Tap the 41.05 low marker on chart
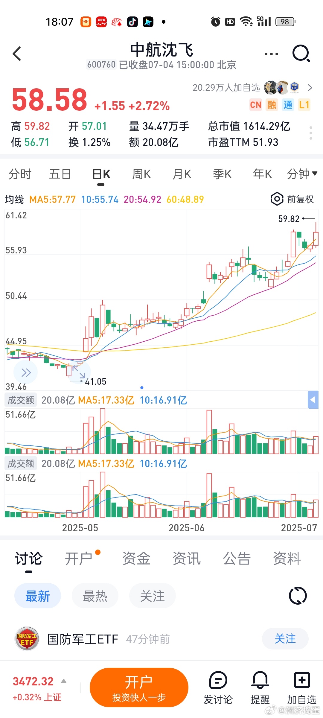The height and width of the screenshot is (718, 323). (96, 382)
